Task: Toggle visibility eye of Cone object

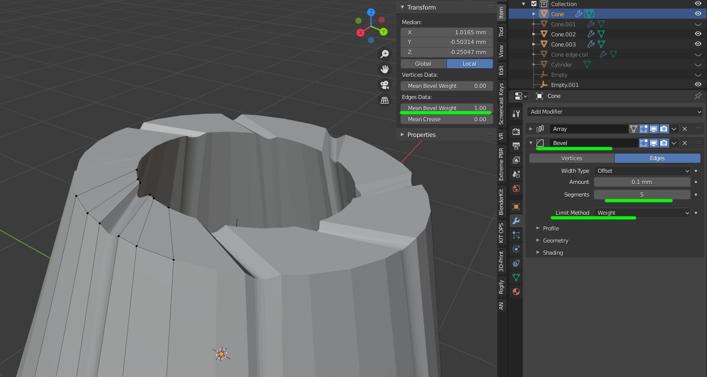Action: click(x=698, y=14)
